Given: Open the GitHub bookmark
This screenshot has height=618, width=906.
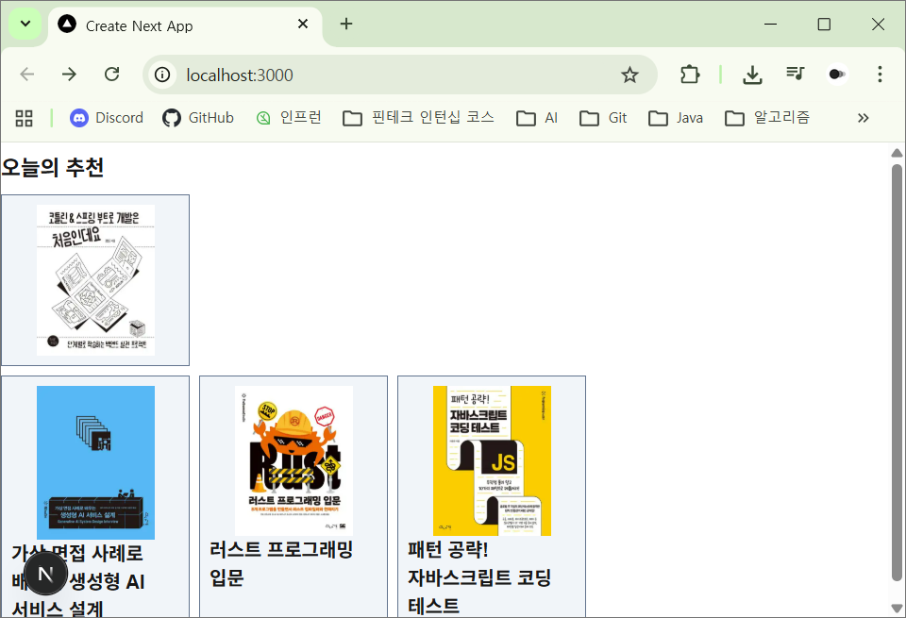Looking at the screenshot, I should [198, 118].
